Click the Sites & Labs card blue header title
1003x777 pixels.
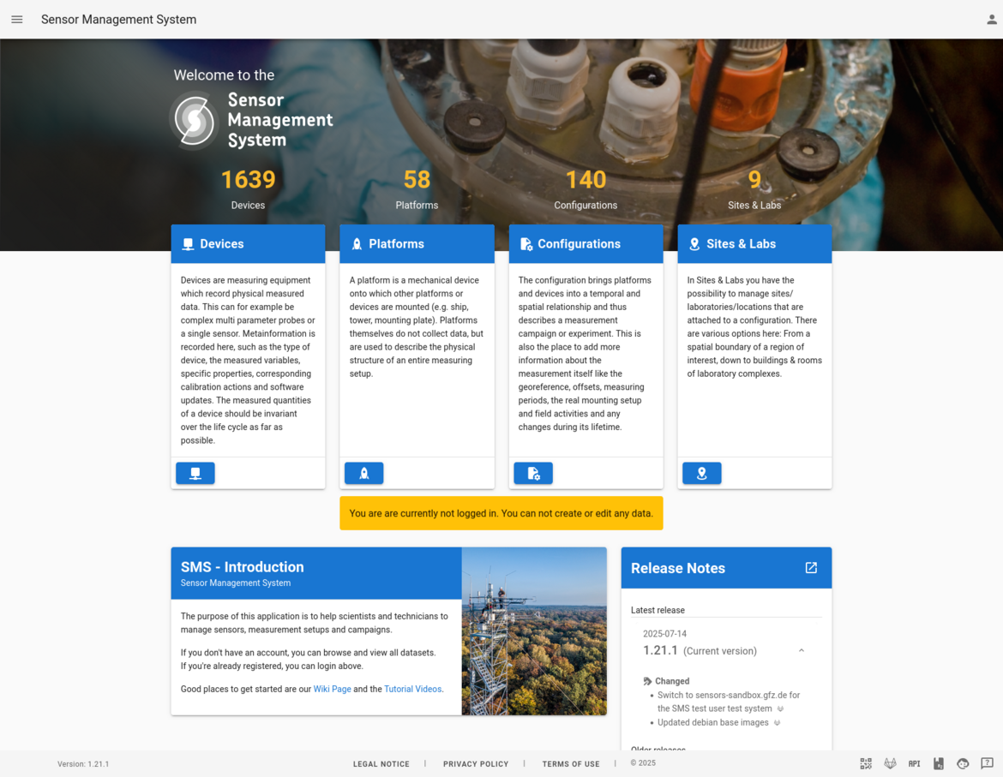pos(741,244)
